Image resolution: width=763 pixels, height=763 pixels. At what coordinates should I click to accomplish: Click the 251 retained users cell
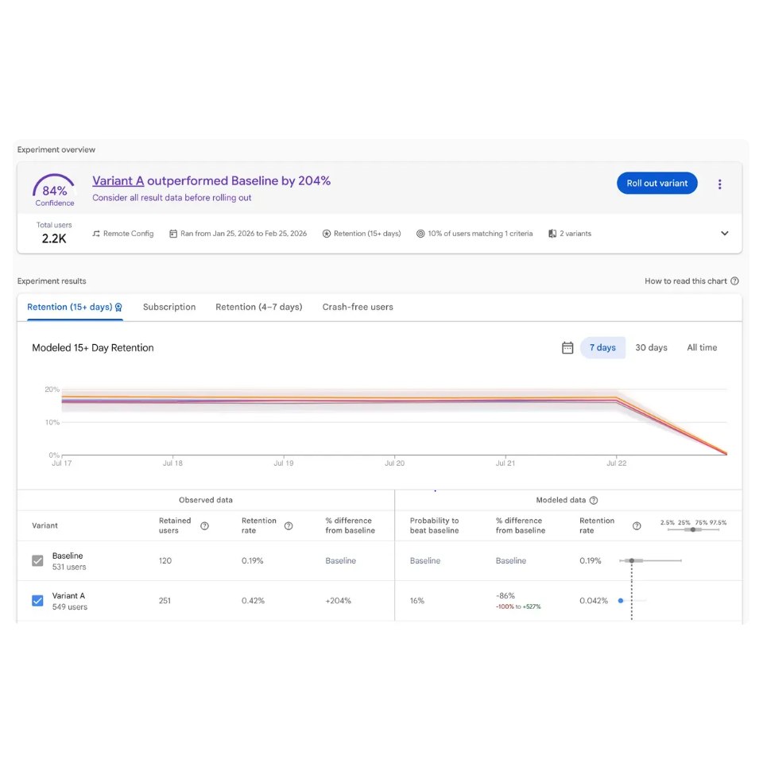(x=165, y=601)
